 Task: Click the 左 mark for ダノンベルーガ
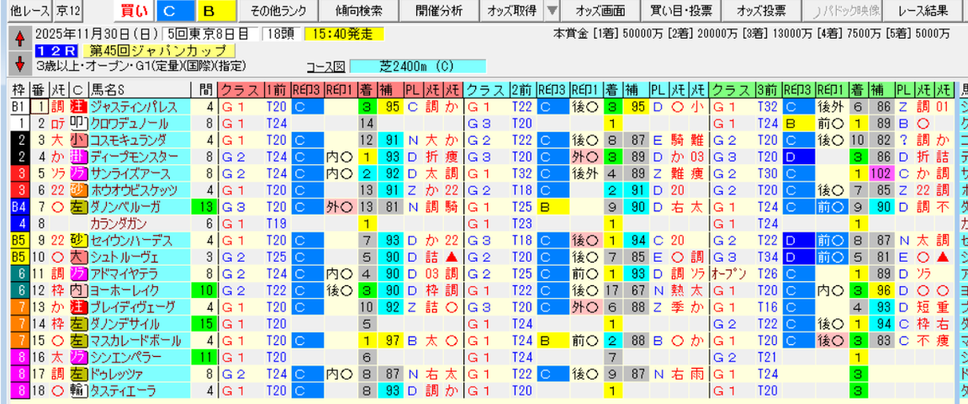tap(78, 205)
